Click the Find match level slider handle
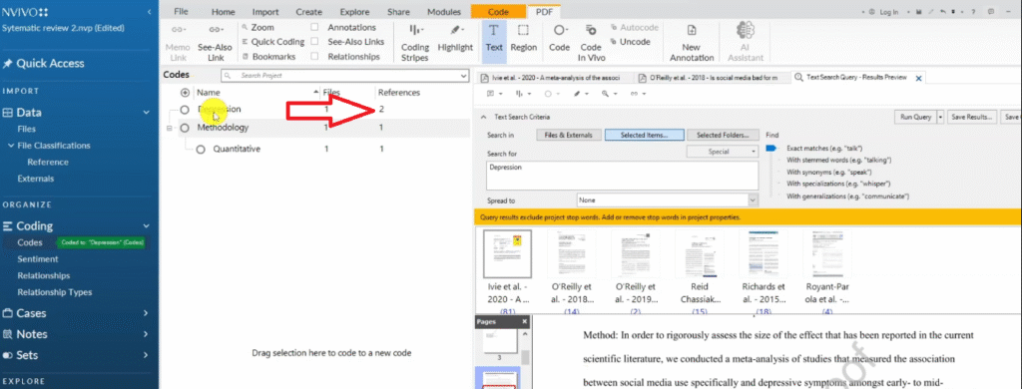The width and height of the screenshot is (1022, 389). coord(771,149)
